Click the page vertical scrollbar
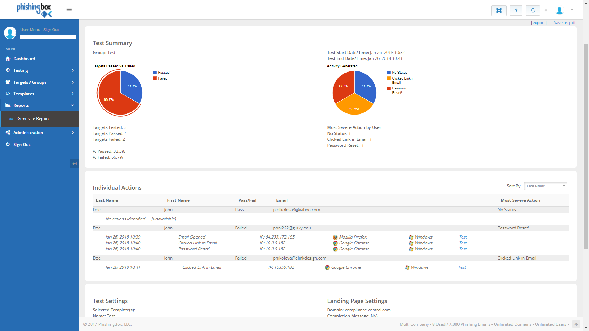The image size is (589, 331). (x=586, y=146)
